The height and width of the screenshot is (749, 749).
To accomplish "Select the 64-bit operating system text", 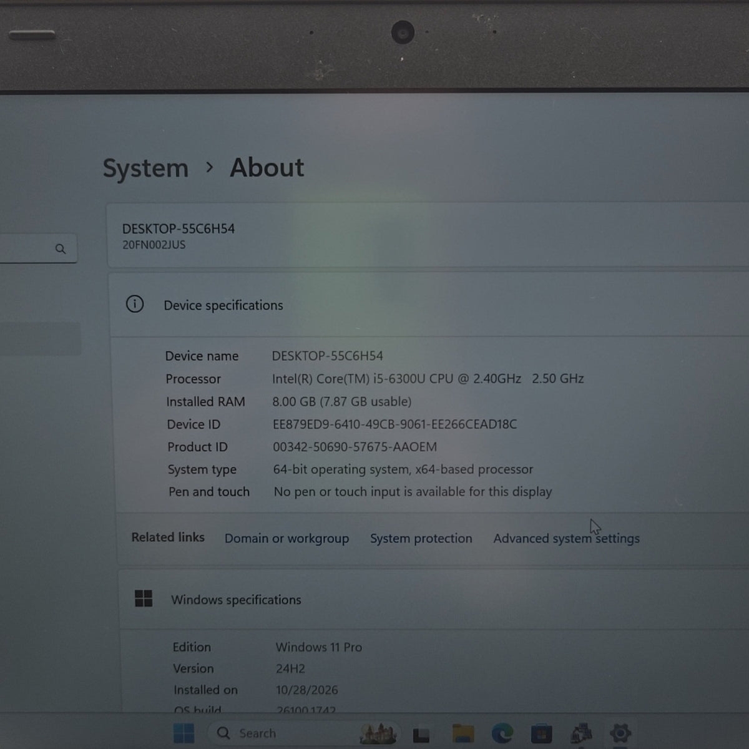I will pyautogui.click(x=403, y=469).
